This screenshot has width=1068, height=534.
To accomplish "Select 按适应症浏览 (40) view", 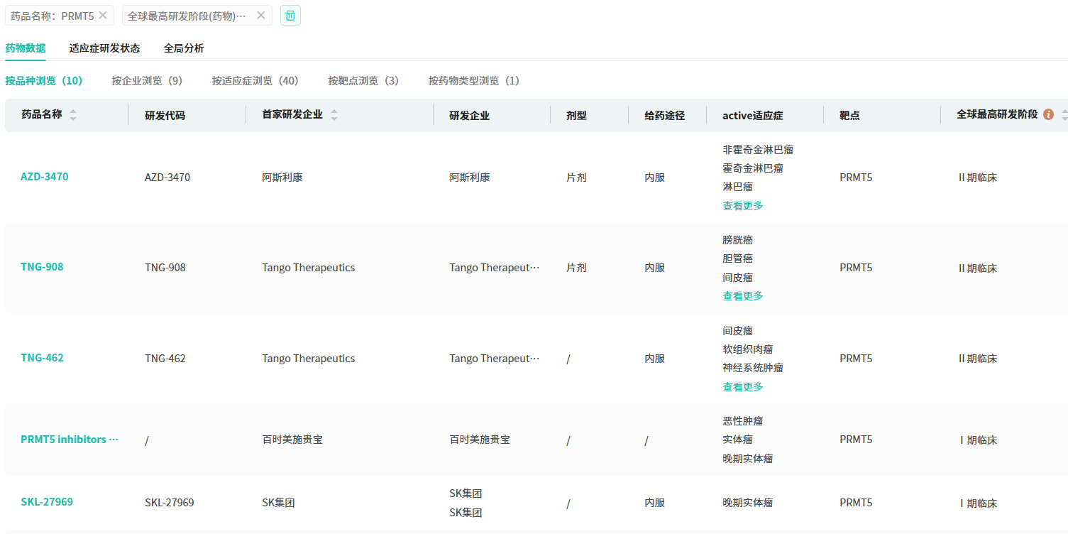I will (255, 81).
